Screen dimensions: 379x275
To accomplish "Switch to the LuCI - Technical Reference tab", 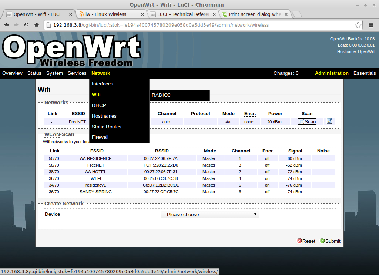I will pyautogui.click(x=182, y=14).
